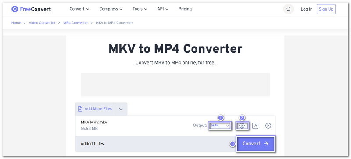Open the API menu

click(163, 9)
